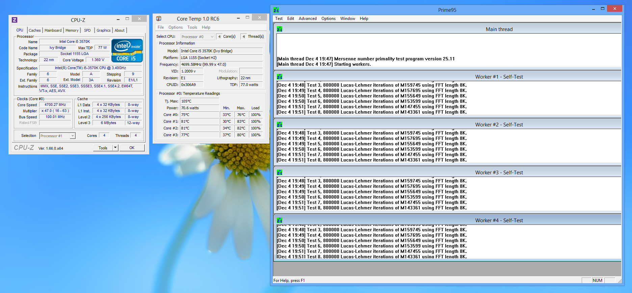Open the Caches tab in CPU-Z

[x=35, y=30]
